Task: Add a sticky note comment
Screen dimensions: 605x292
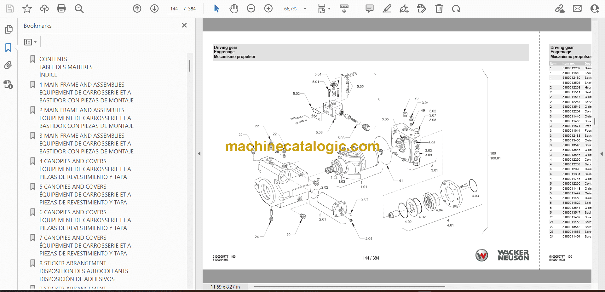Action: click(x=370, y=9)
